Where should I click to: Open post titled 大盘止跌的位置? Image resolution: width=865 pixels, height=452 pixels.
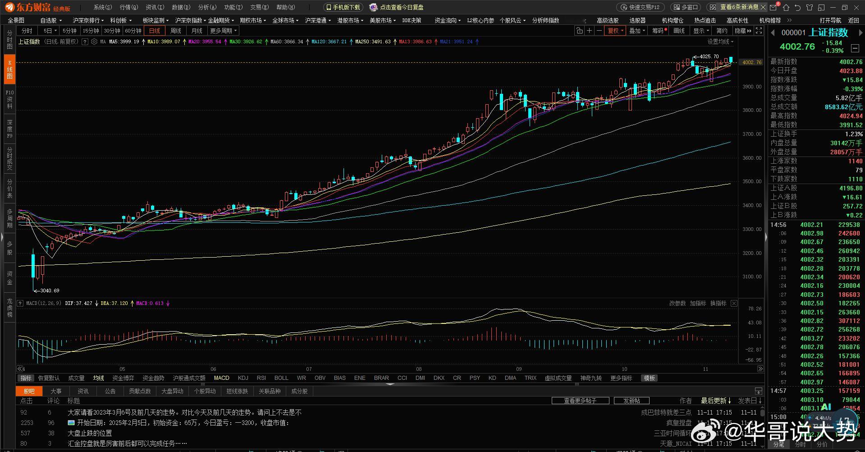pos(90,433)
